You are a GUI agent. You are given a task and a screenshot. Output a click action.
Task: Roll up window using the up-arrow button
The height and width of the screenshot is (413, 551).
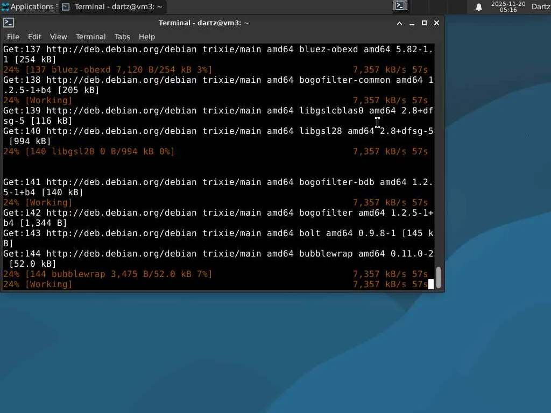coord(399,23)
